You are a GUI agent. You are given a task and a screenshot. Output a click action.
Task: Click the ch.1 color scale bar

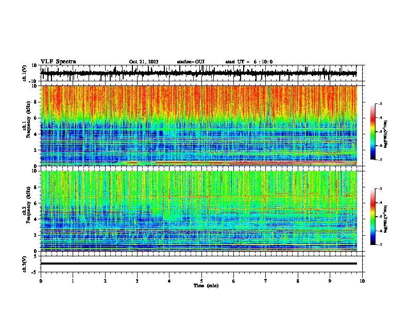[372, 132]
